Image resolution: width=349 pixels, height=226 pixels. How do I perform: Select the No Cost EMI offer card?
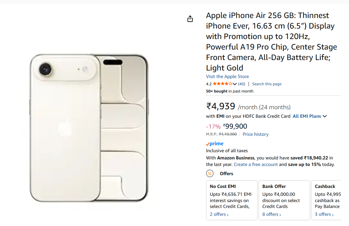231,197
